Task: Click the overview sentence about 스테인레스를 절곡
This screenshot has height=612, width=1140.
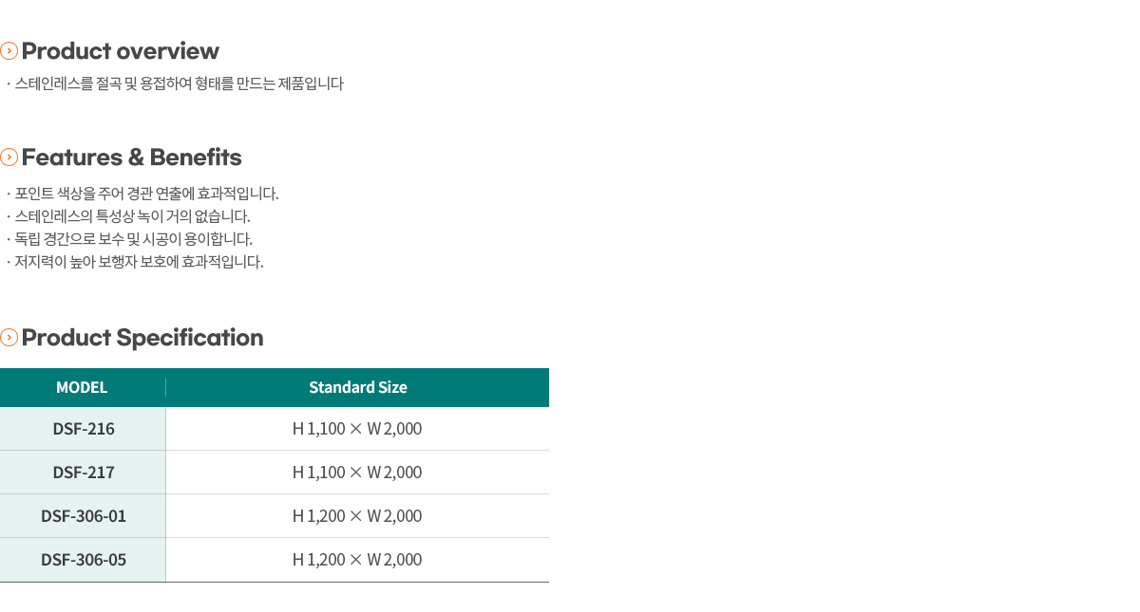Action: (178, 83)
